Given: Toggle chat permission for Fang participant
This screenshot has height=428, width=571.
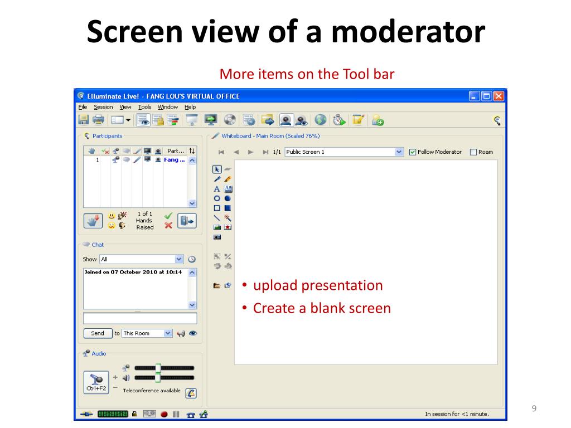Looking at the screenshot, I should coord(127,160).
